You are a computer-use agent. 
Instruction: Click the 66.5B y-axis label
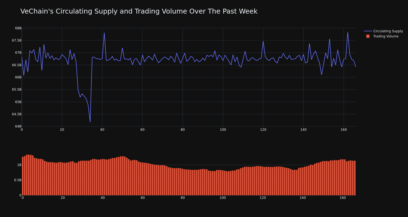[17, 65]
